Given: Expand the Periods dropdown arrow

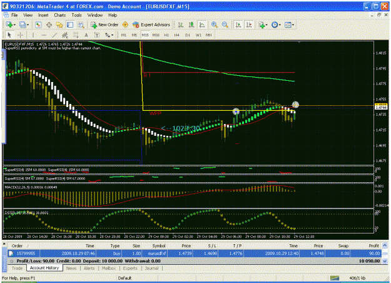Looking at the screenshot, I should (x=280, y=24).
